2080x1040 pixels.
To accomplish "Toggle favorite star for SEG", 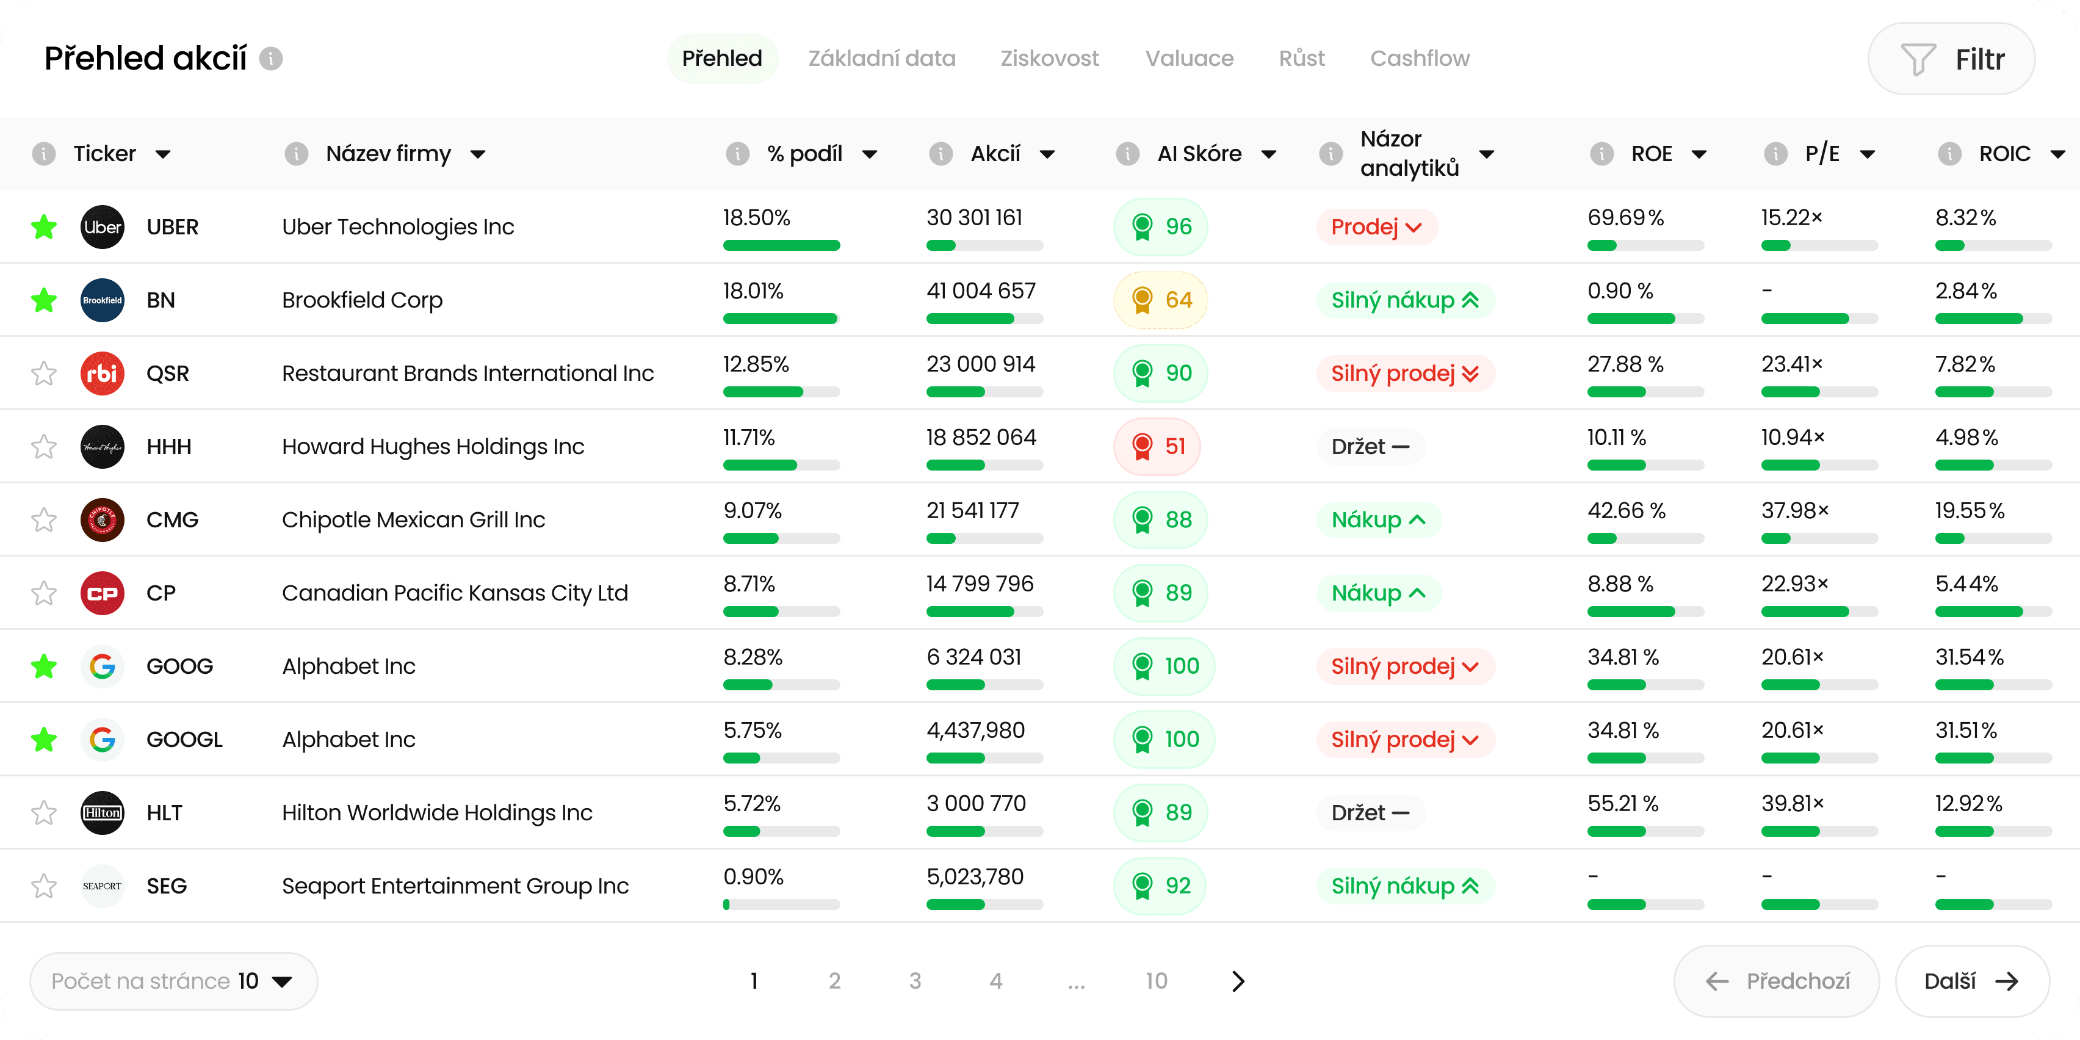I will point(43,886).
